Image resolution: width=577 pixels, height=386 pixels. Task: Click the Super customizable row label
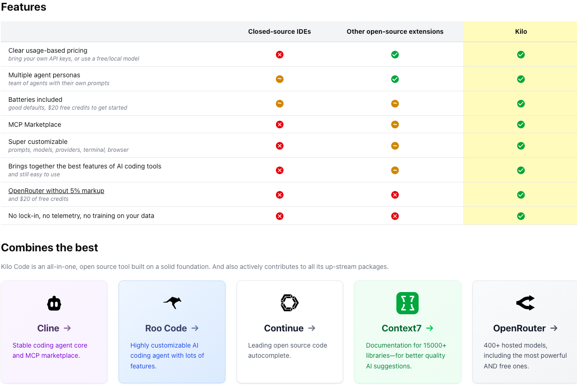click(38, 142)
